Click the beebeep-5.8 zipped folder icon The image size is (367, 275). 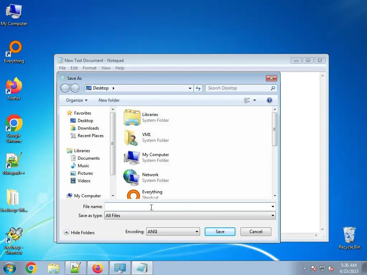(x=14, y=201)
